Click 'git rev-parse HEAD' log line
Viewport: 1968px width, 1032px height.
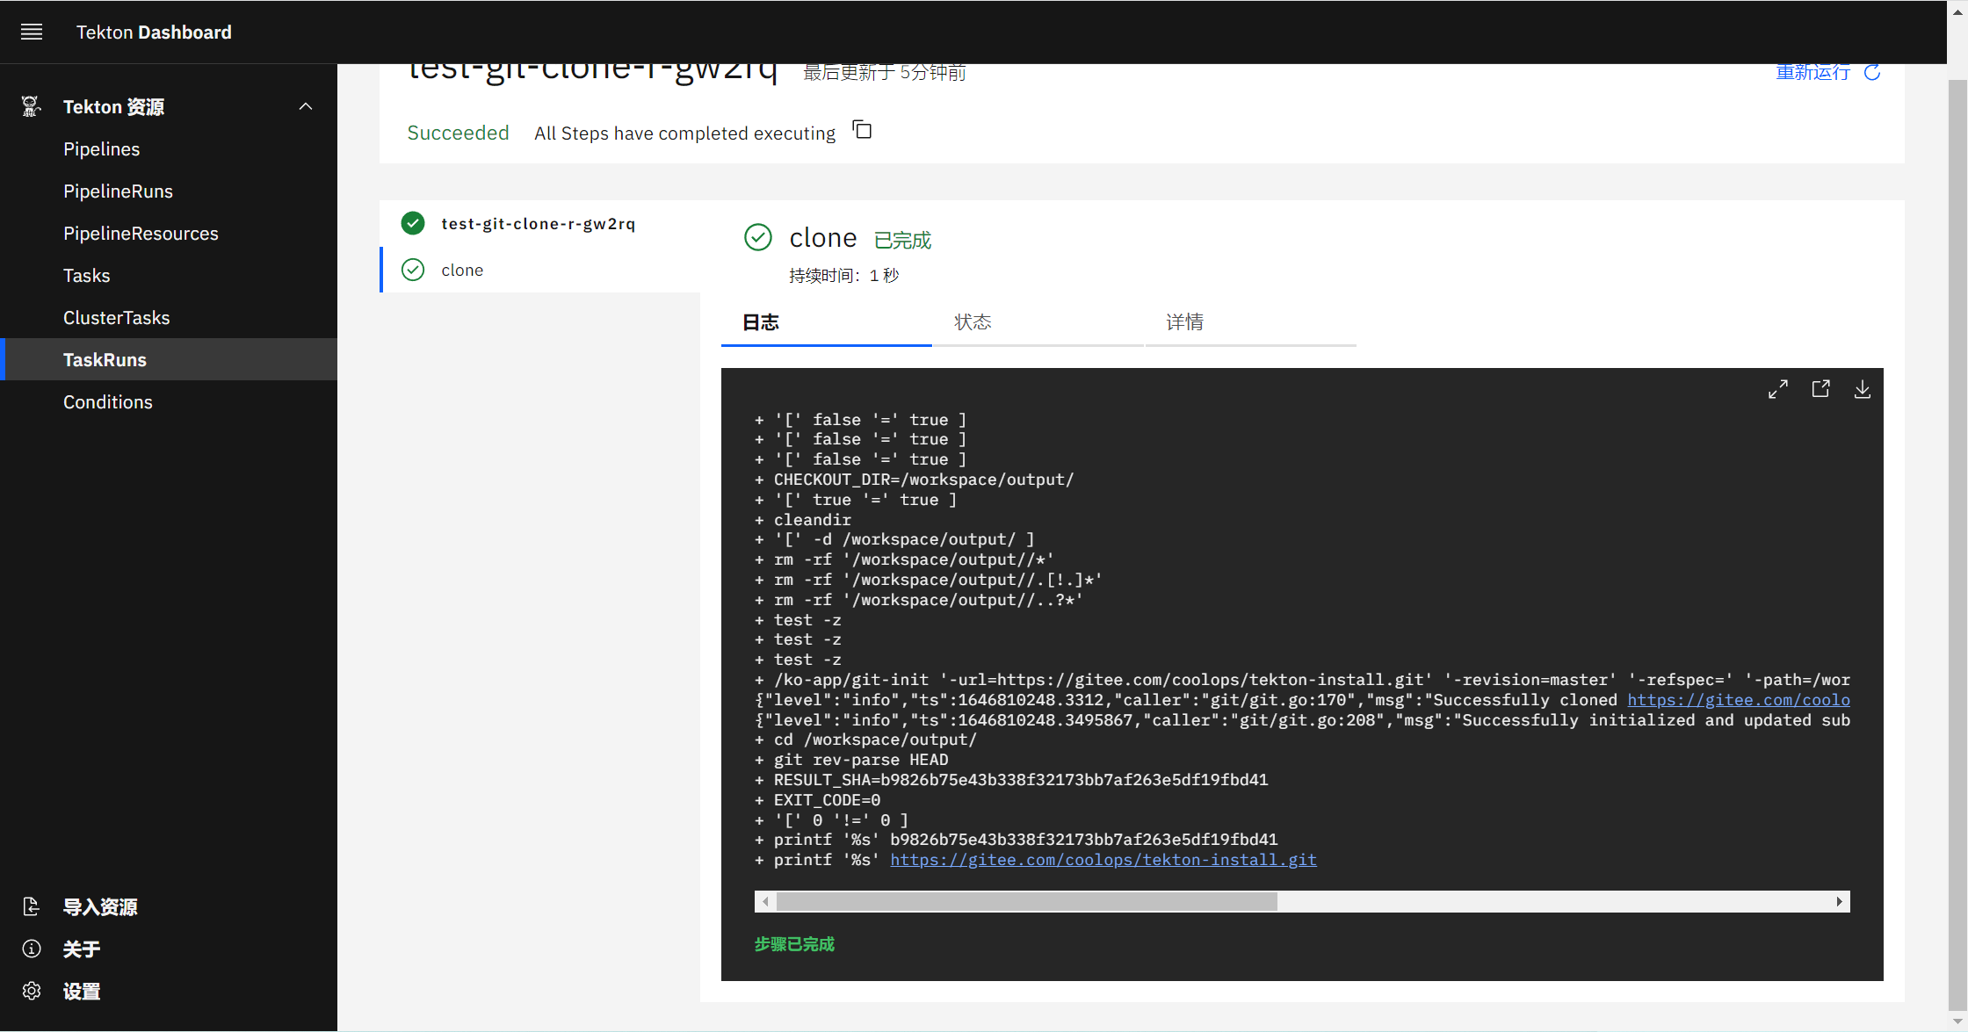(x=851, y=760)
